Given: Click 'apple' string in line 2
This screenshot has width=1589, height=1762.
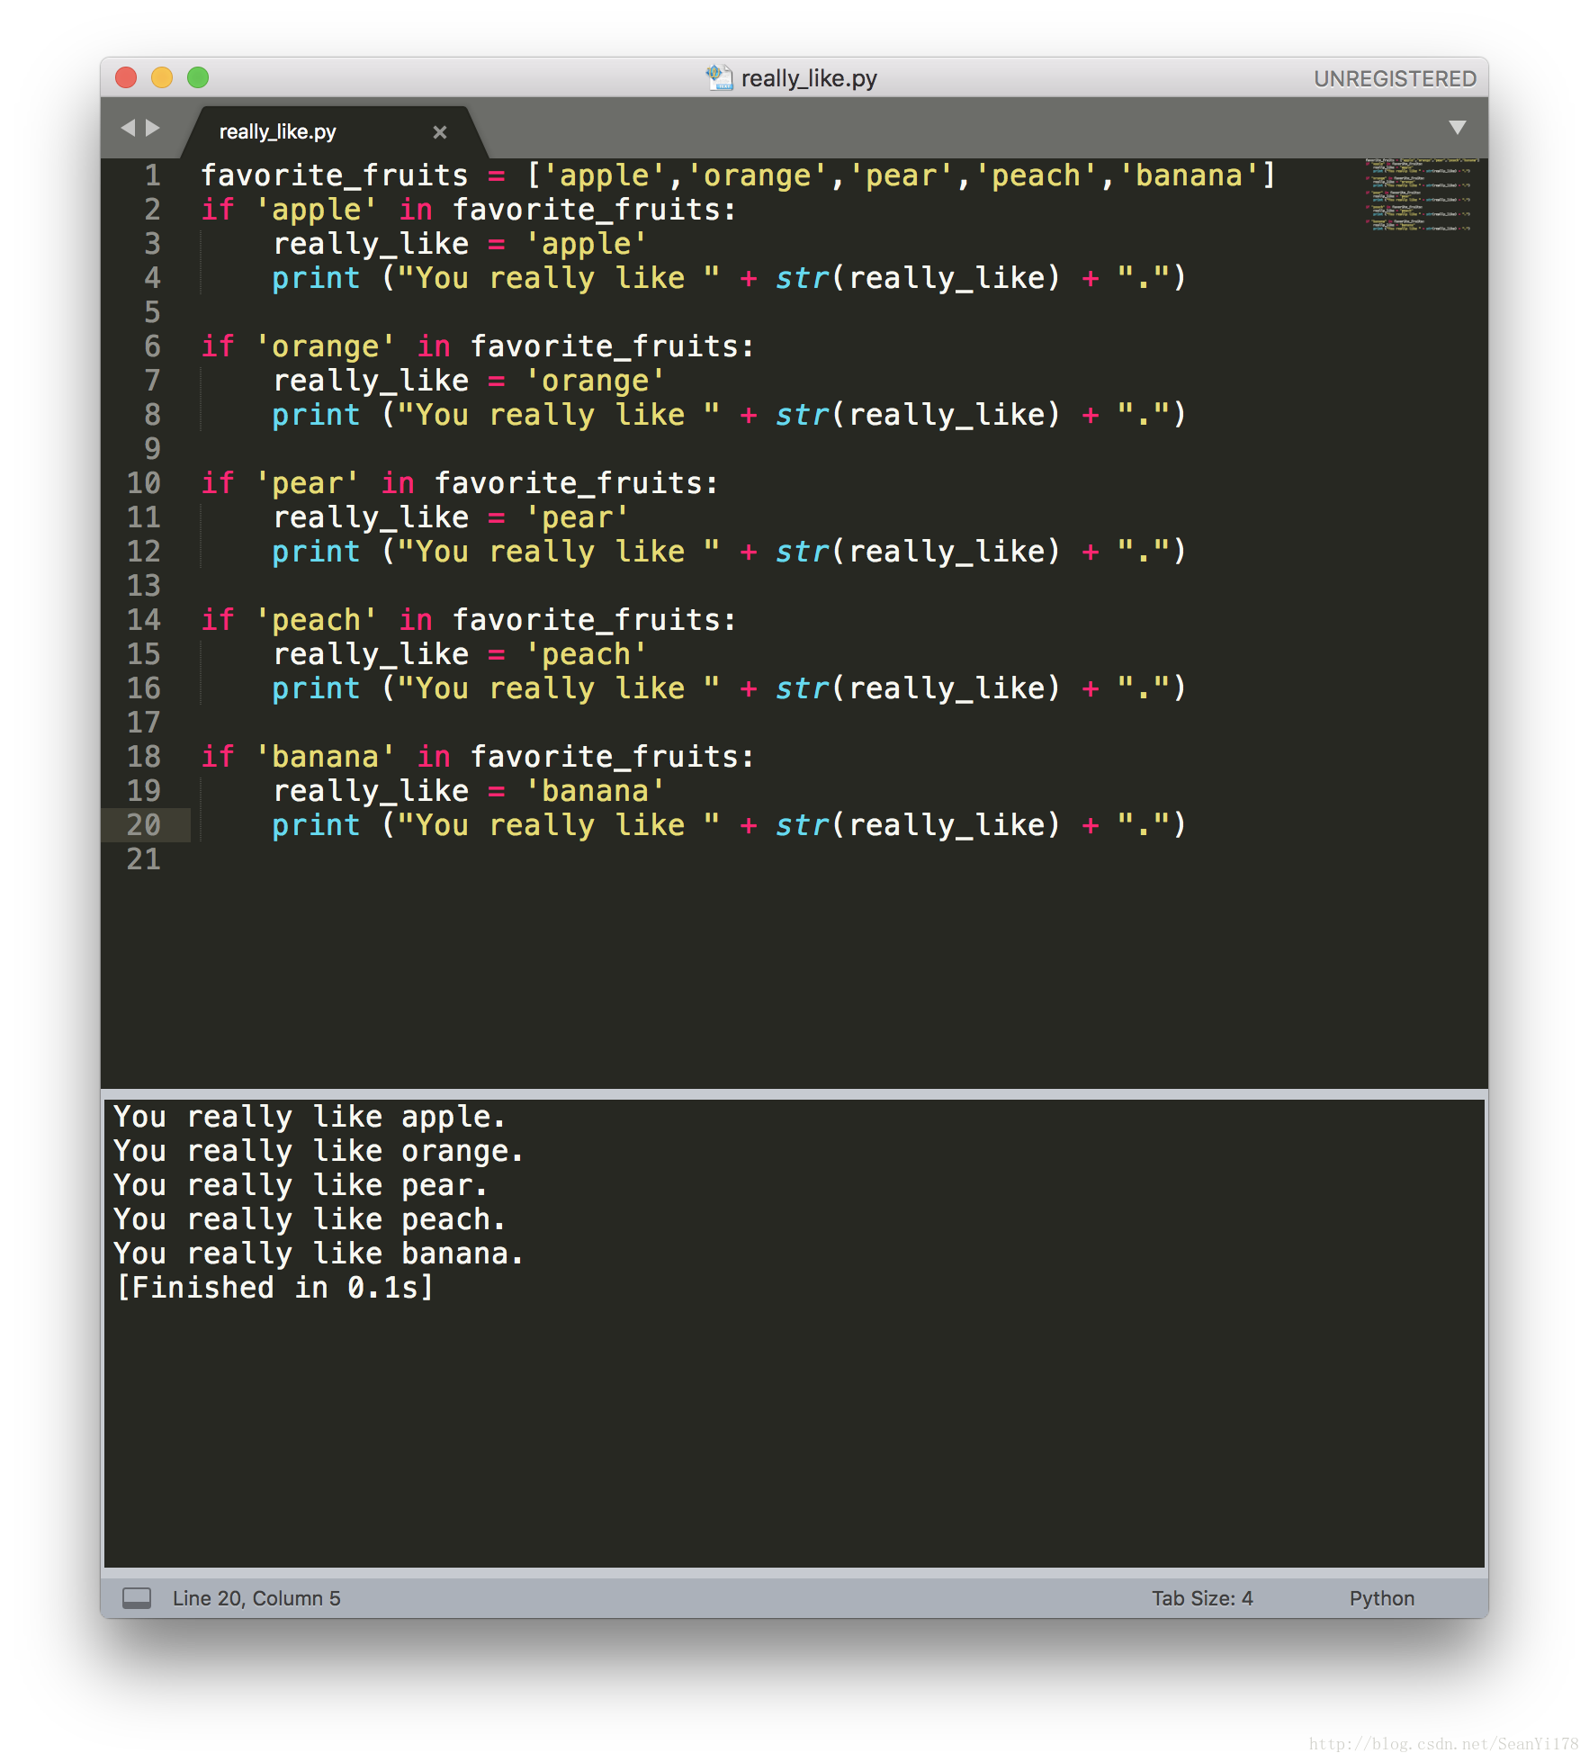Looking at the screenshot, I should tap(316, 210).
